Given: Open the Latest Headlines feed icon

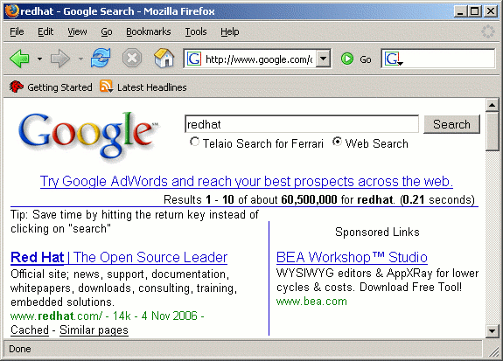Looking at the screenshot, I should point(106,87).
